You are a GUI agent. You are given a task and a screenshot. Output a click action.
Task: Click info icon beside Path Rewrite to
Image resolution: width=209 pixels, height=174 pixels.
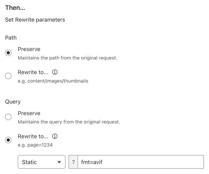pyautogui.click(x=55, y=72)
